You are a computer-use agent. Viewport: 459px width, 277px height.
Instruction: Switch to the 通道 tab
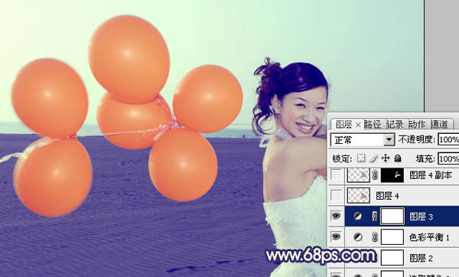439,125
